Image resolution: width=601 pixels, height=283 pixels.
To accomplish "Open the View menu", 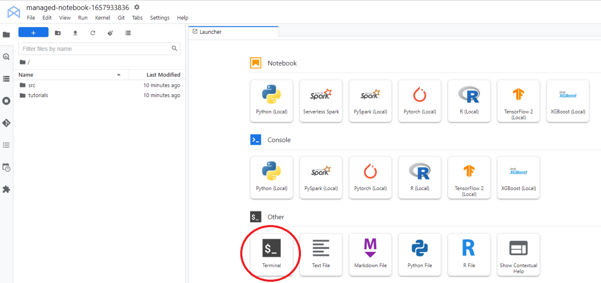I will coord(65,18).
